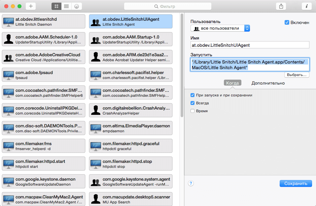The width and height of the screenshot is (316, 206).
Task: Select com.filemaker.httpd.graceful job entry
Action: 130,146
